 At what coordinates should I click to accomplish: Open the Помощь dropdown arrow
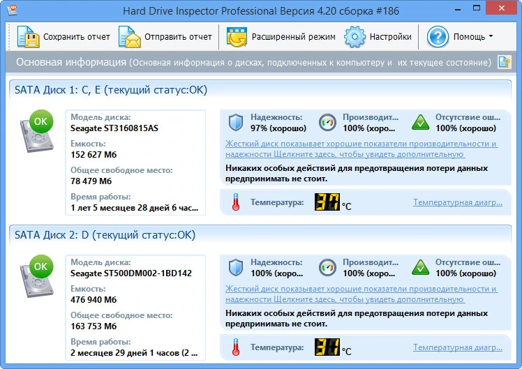491,36
